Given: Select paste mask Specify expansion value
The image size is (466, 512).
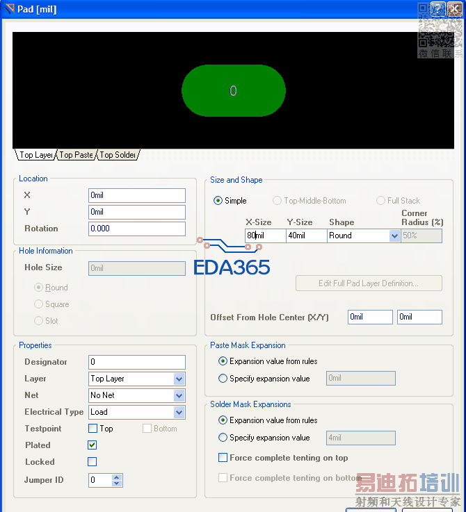Looking at the screenshot, I should pos(223,379).
